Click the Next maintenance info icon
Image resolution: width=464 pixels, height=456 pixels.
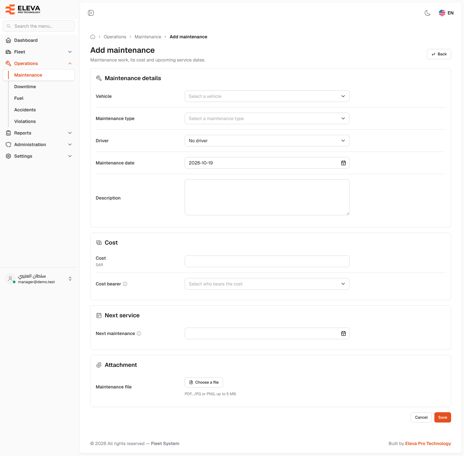[139, 333]
